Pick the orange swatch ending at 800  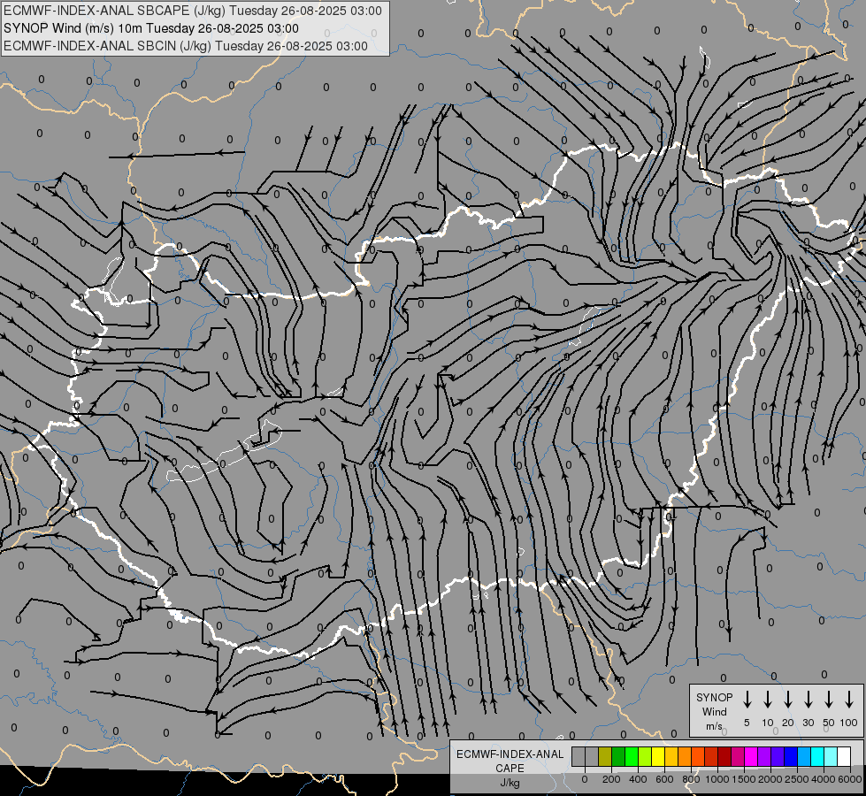pyautogui.click(x=685, y=757)
